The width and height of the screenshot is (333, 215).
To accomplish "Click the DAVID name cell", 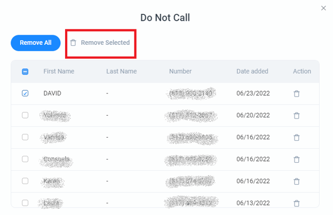I will 52,93.
